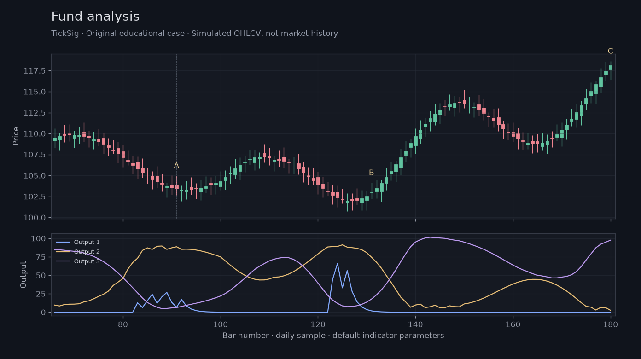Click the 'Output 1' legend entry

click(87, 242)
